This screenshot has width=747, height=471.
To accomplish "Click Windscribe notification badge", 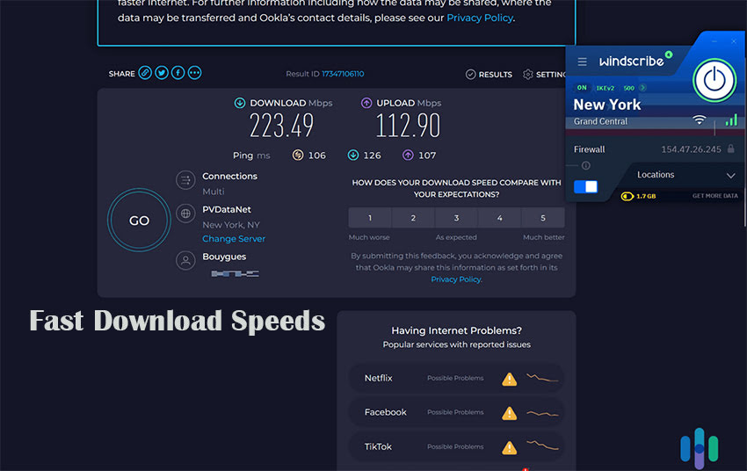I will tap(669, 54).
